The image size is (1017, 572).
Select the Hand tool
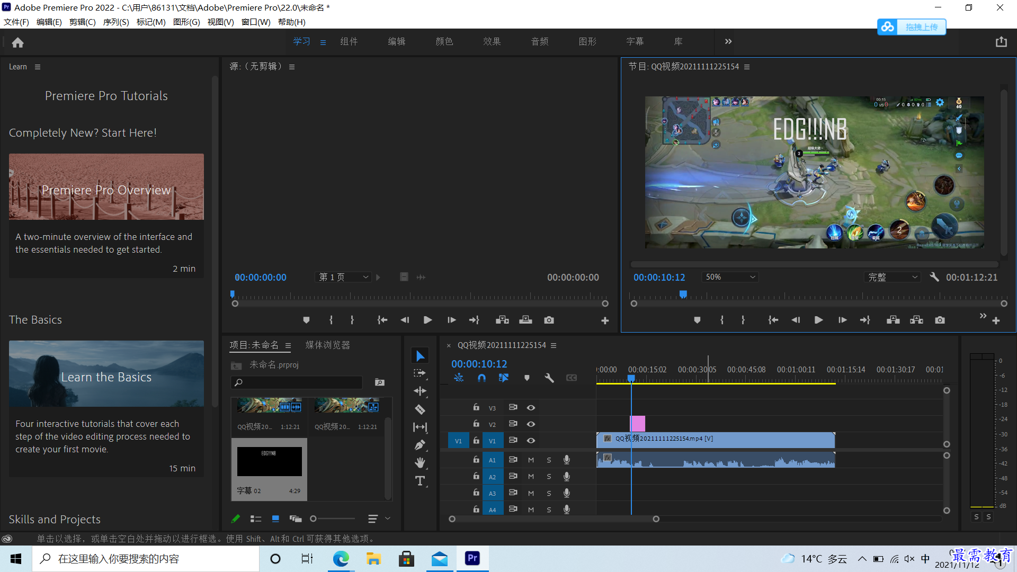click(x=420, y=463)
